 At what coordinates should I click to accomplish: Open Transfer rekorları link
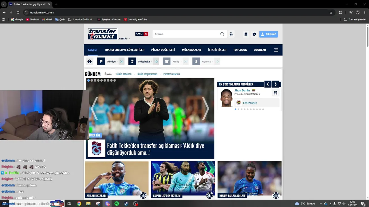pos(171,74)
